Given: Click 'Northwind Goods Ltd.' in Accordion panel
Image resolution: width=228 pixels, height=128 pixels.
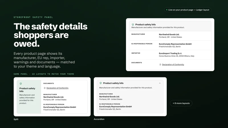Looking at the screenshot, I should click(109, 97).
